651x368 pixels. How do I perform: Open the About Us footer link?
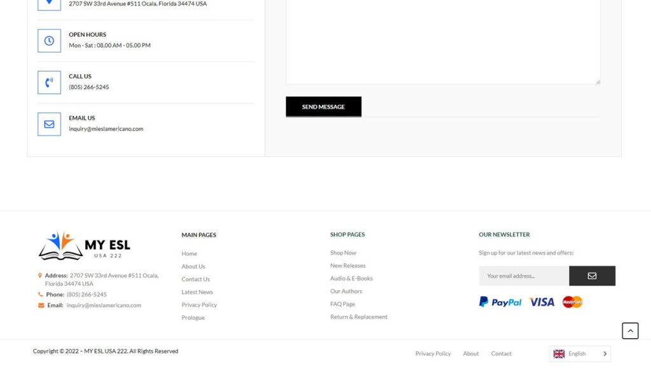[193, 266]
